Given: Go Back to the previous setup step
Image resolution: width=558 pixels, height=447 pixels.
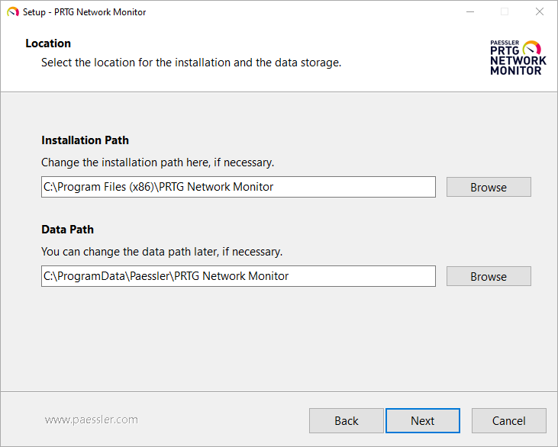Looking at the screenshot, I should tap(347, 420).
